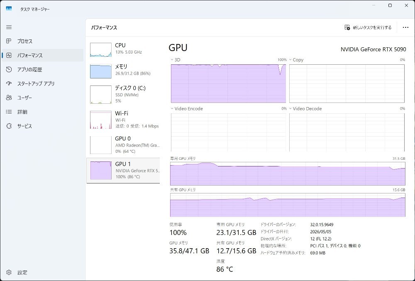Click the 26.9/31.2 GB (86%) memory value

click(x=133, y=73)
